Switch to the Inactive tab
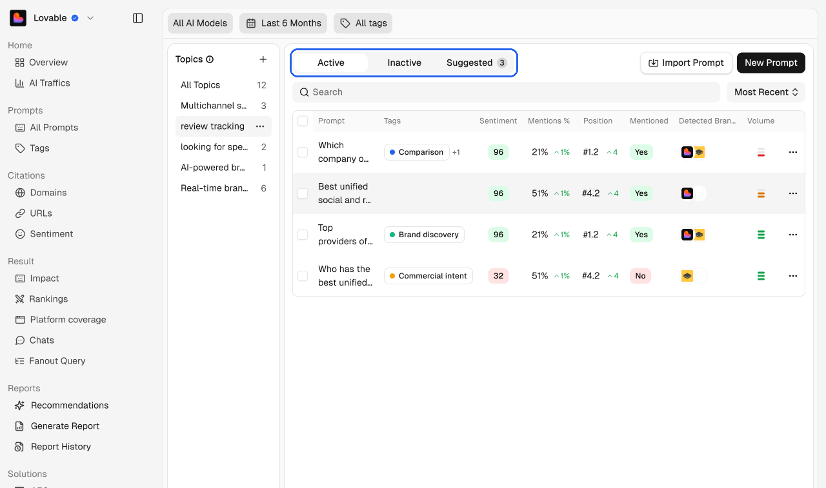 coord(404,63)
